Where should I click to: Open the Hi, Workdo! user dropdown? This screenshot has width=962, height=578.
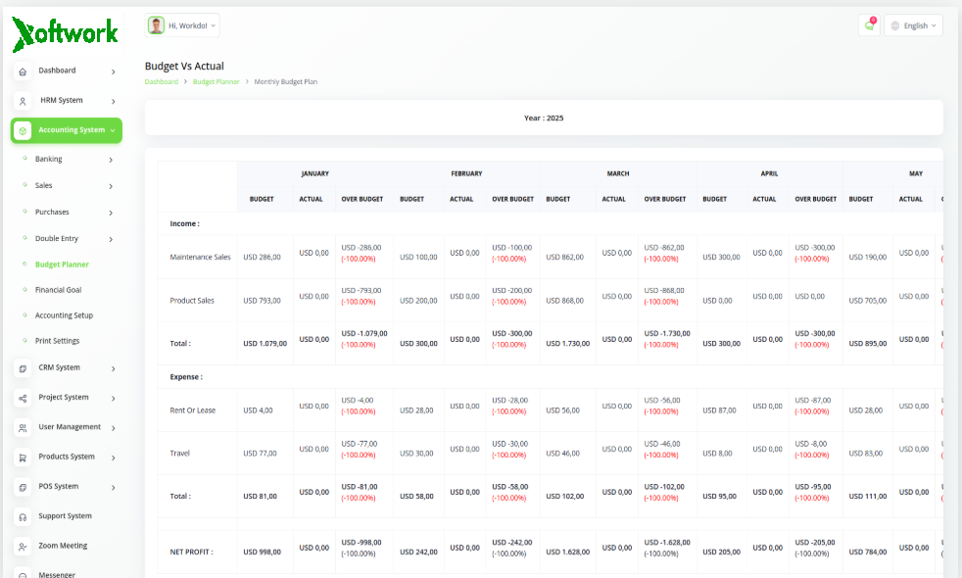click(182, 25)
